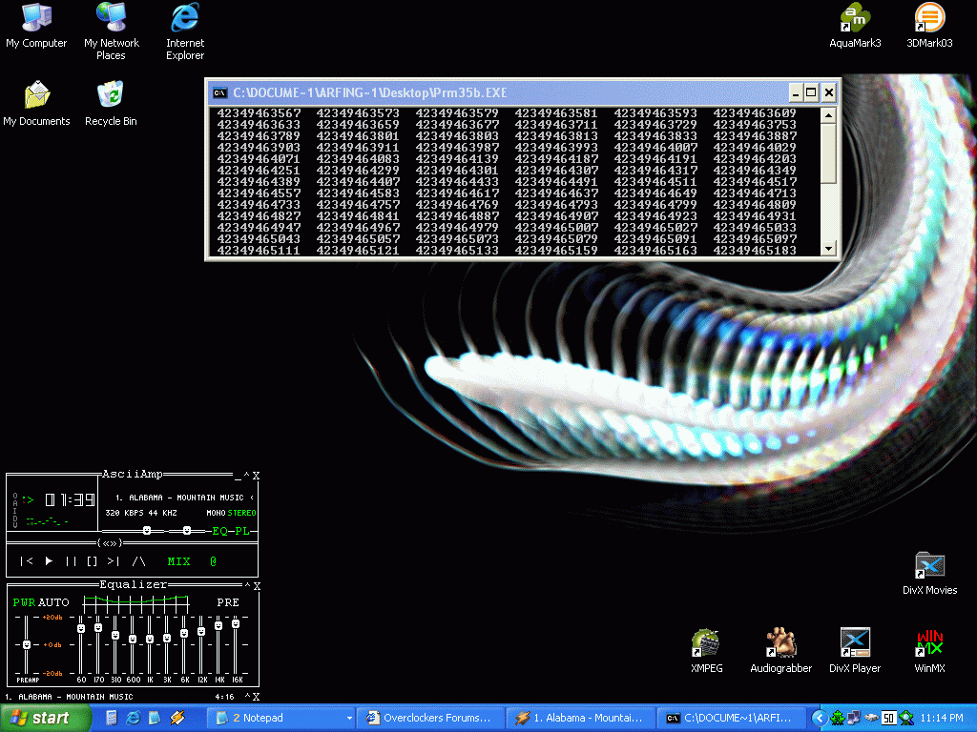977x732 pixels.
Task: Toggle AUTO mode on the Equalizer
Action: click(x=53, y=601)
